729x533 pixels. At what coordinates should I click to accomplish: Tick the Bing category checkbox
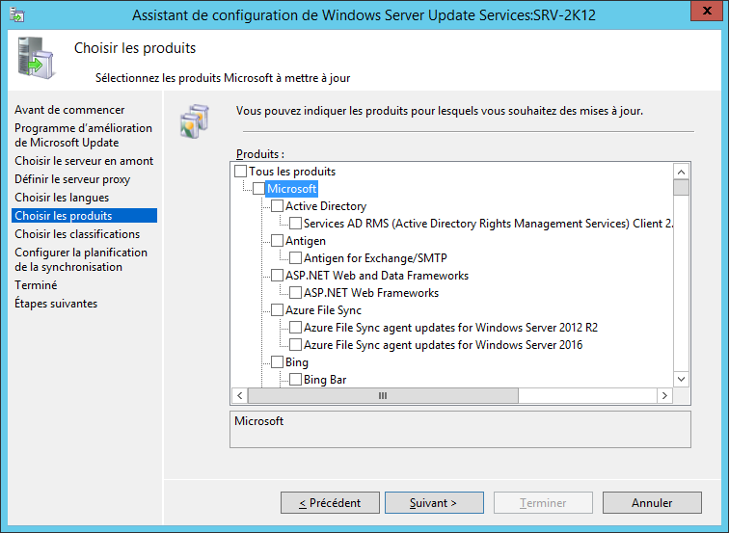coord(277,362)
